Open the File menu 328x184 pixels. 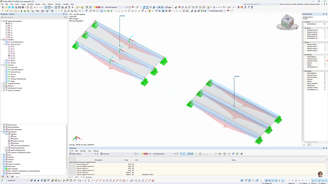(x=2, y=4)
